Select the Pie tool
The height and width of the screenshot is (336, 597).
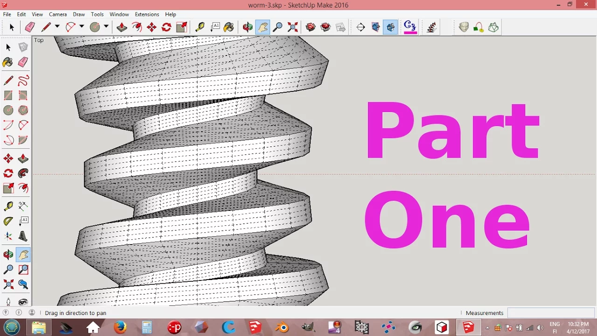(23, 140)
